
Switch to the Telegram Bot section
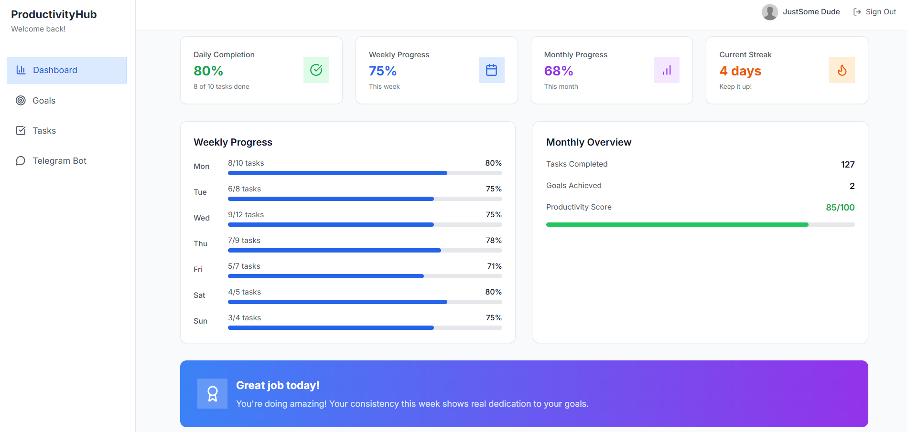coord(59,160)
